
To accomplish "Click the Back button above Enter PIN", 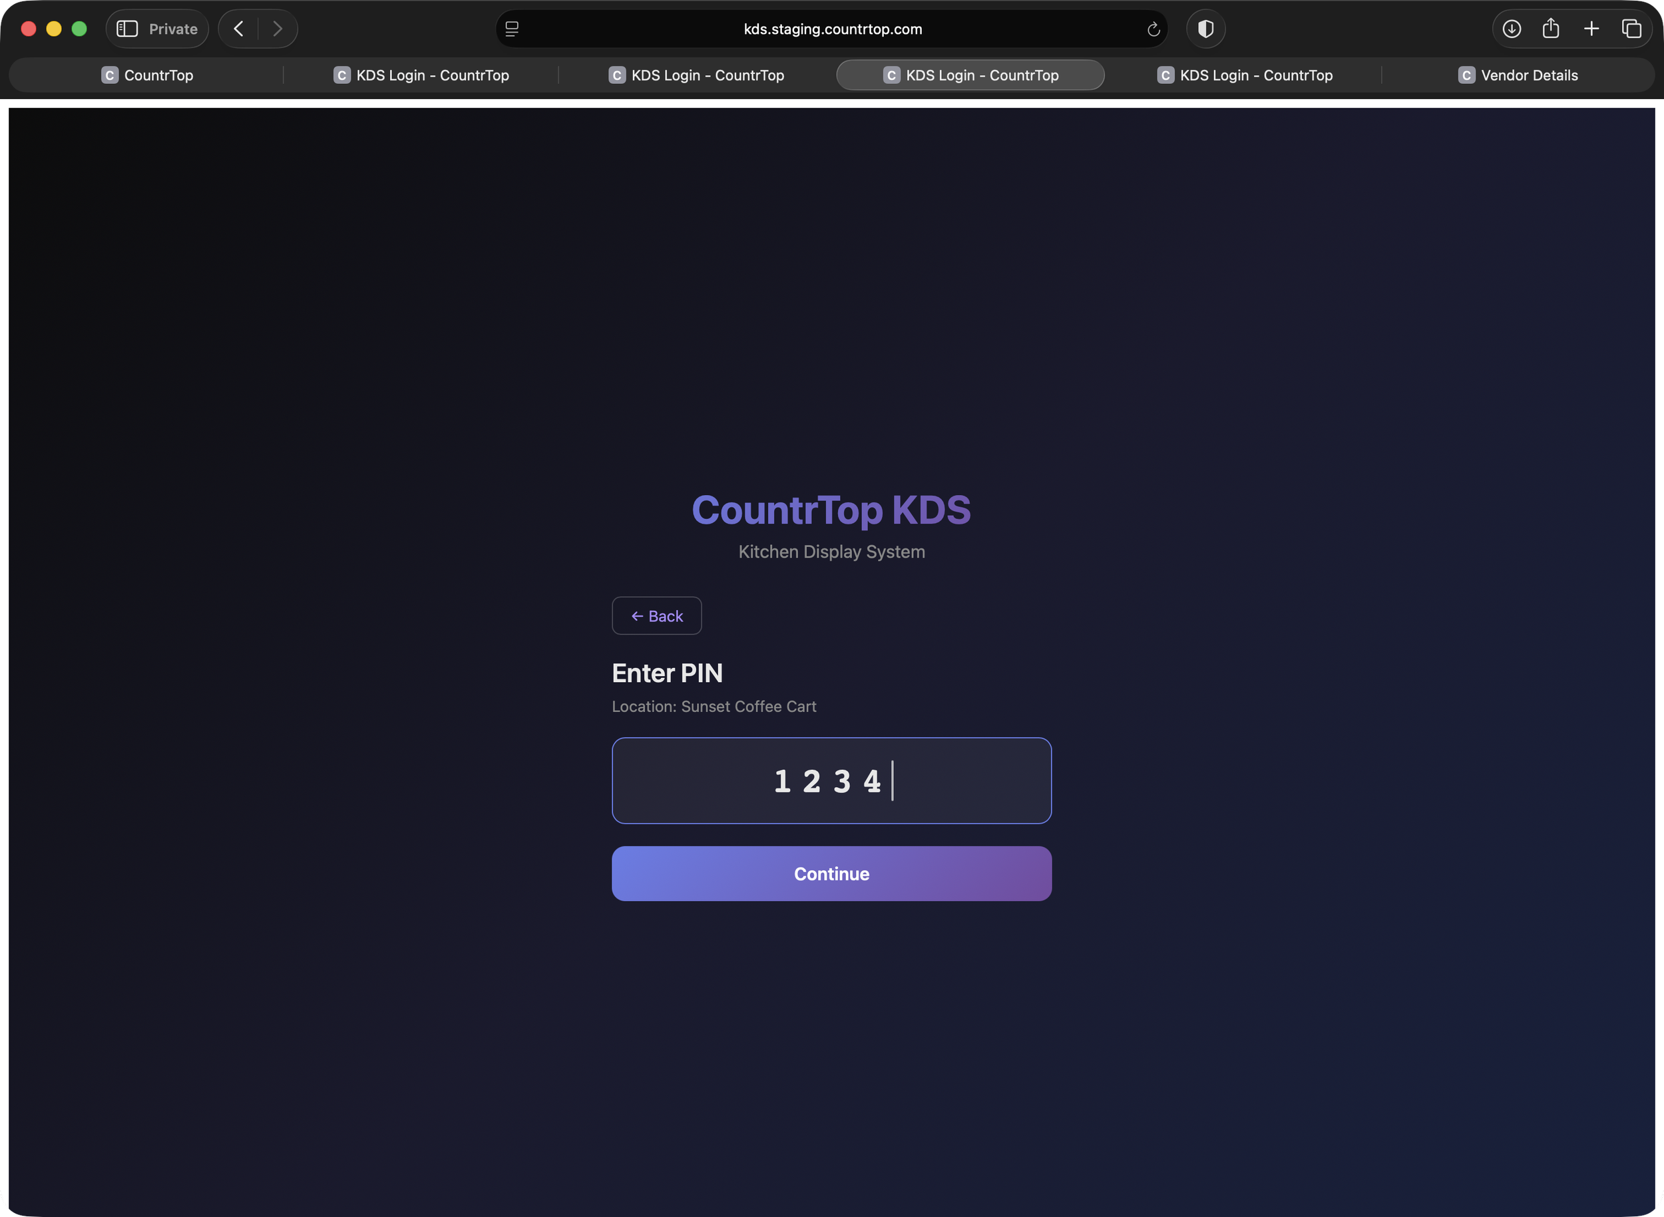I will 656,615.
